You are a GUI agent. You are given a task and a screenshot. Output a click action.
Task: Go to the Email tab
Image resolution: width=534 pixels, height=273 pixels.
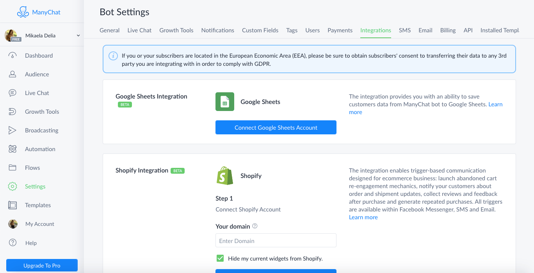pyautogui.click(x=425, y=30)
